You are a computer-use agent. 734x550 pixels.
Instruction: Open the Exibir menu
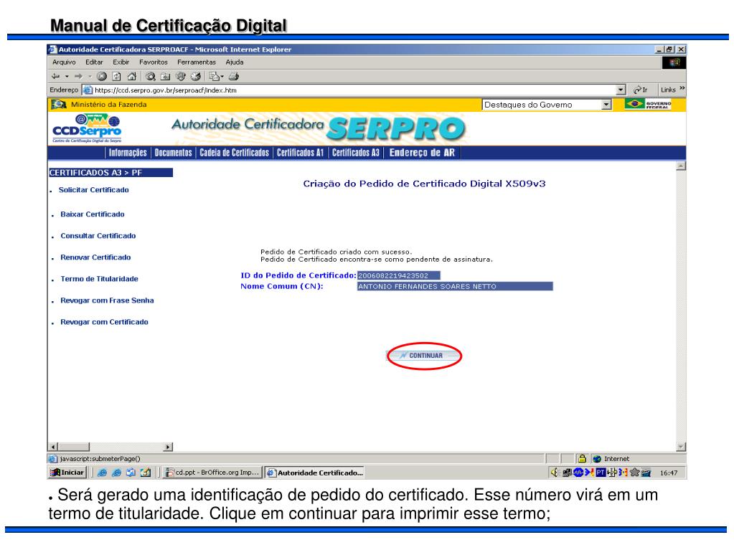click(x=121, y=62)
